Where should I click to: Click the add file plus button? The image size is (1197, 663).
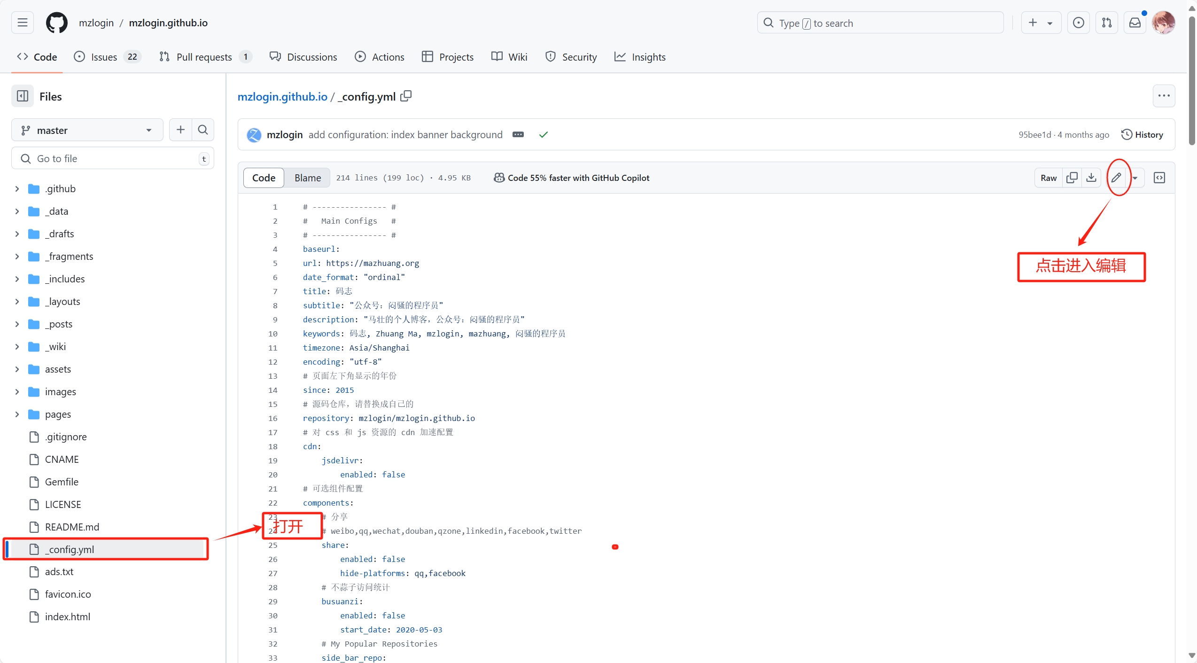point(180,130)
